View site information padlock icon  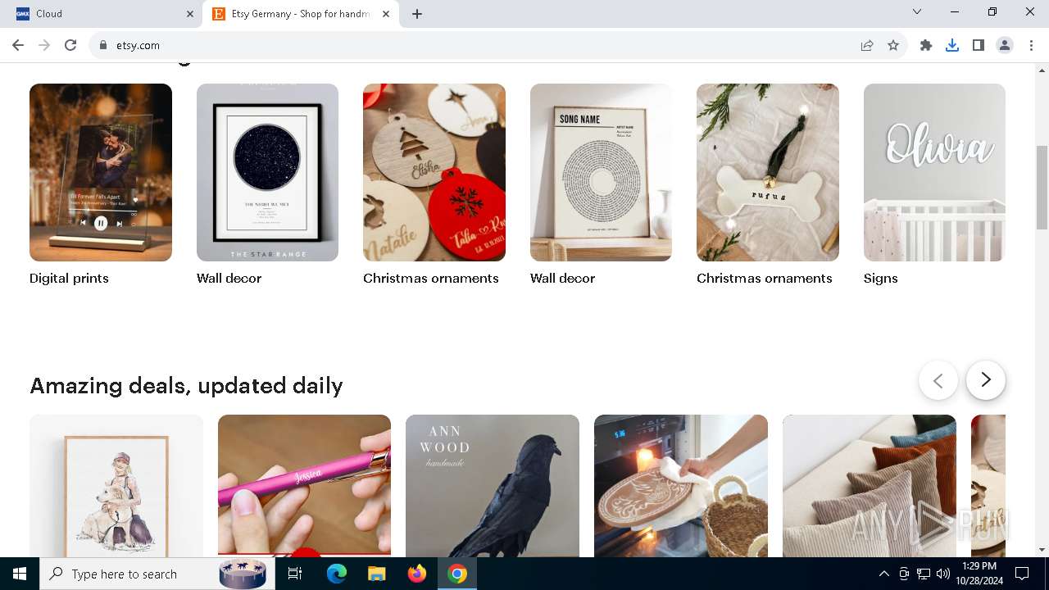(103, 45)
